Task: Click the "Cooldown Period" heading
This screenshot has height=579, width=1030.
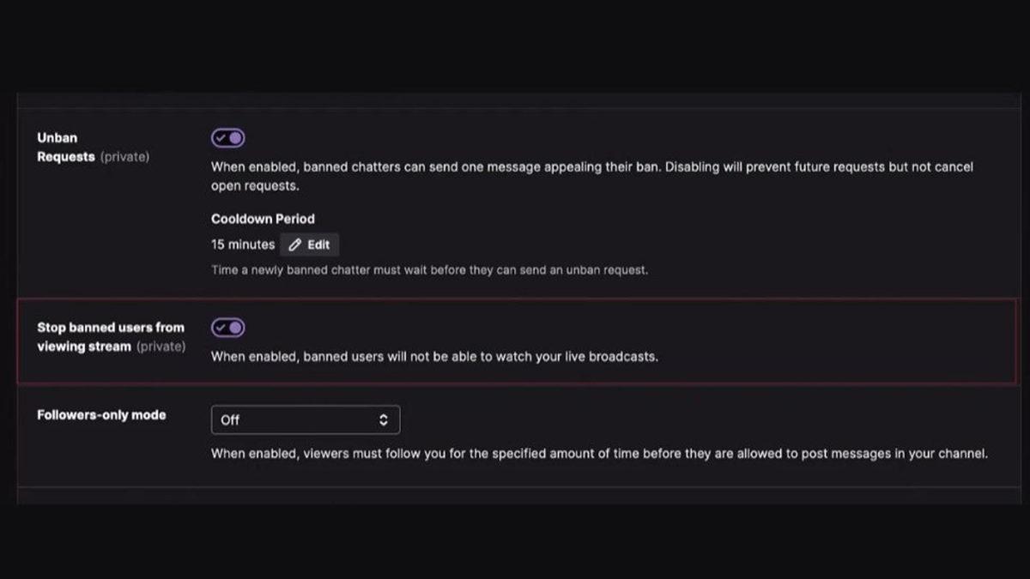Action: click(x=263, y=218)
